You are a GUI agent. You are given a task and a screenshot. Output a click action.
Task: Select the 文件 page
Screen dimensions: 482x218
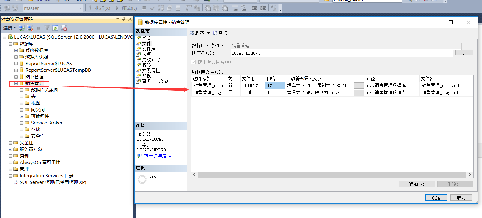146,43
